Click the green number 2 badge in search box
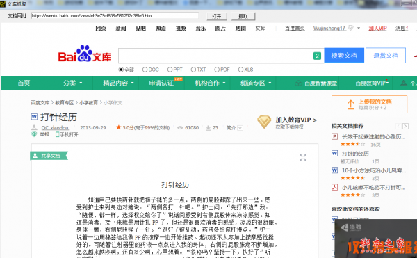This screenshot has height=258, width=417. coord(317,56)
